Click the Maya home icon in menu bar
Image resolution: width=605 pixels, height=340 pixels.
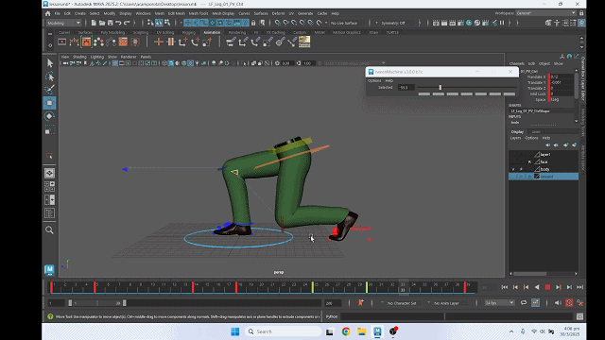click(48, 13)
